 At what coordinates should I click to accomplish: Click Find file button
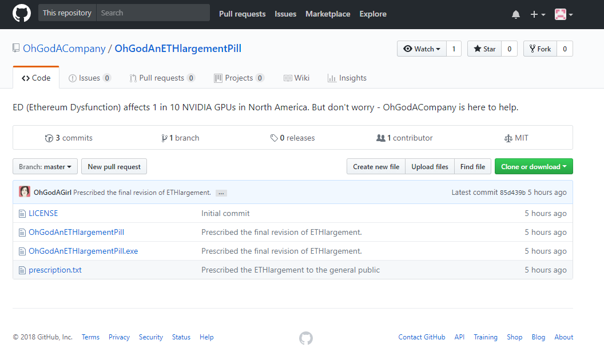(472, 167)
